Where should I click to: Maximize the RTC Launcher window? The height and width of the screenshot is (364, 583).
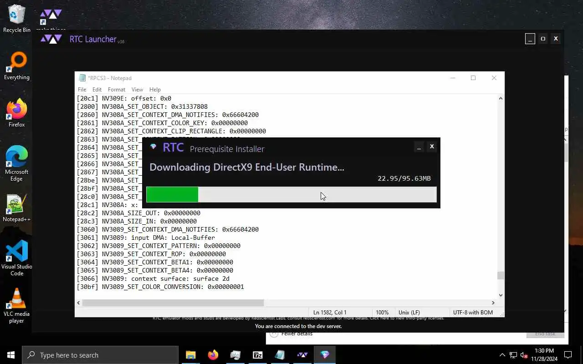542,39
